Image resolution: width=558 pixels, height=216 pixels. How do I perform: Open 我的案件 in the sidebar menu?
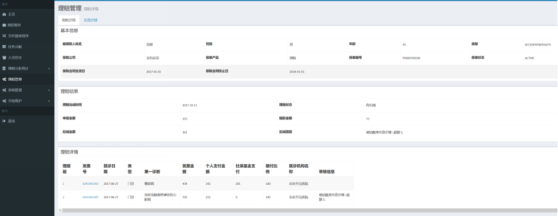tap(27, 25)
